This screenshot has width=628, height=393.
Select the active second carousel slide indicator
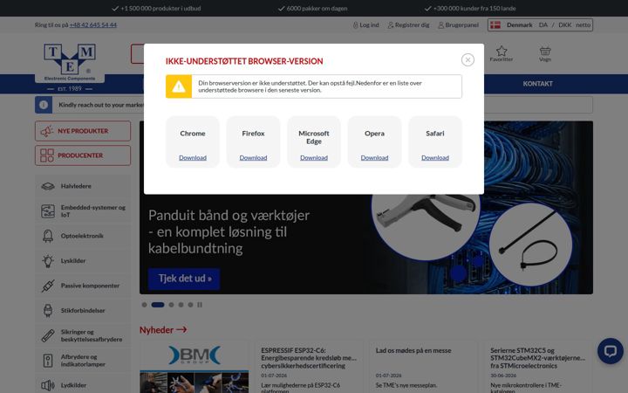[158, 305]
